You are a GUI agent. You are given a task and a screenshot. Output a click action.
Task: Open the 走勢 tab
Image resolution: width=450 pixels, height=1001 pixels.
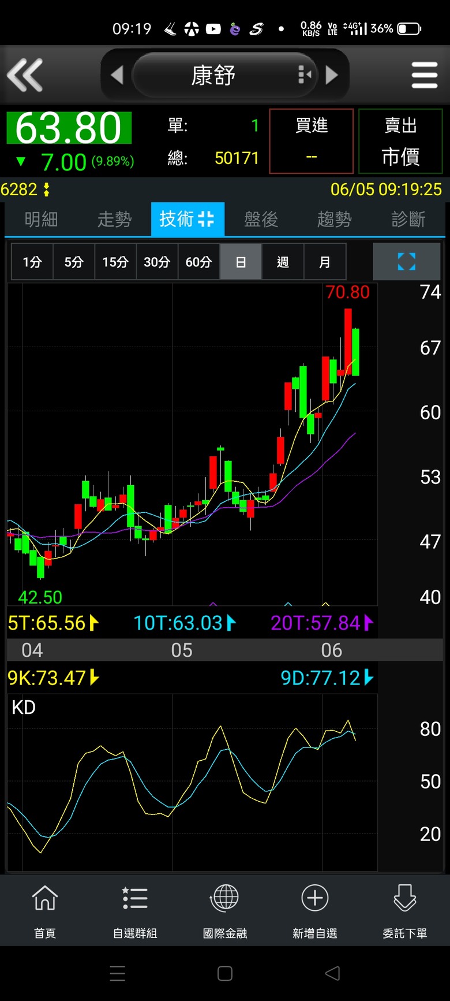tap(114, 219)
